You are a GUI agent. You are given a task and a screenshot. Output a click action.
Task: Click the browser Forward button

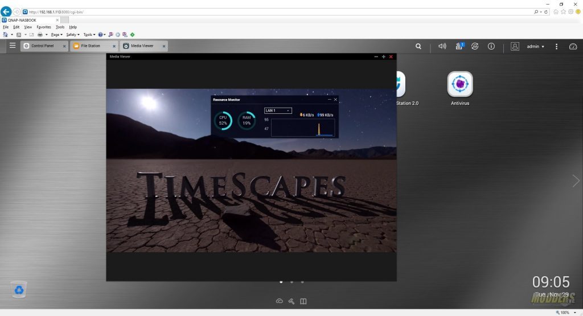tap(17, 12)
